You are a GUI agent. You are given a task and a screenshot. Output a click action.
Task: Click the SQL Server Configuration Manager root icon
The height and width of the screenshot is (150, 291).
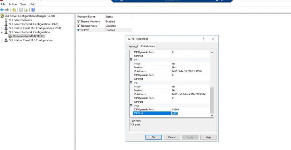[2, 16]
